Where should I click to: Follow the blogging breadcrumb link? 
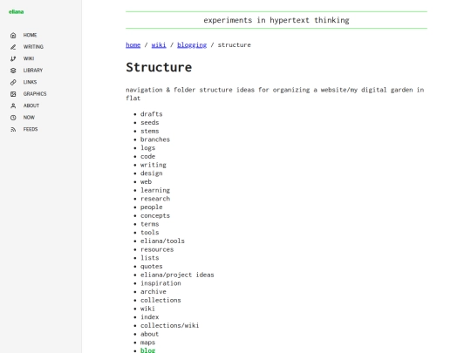(x=192, y=45)
